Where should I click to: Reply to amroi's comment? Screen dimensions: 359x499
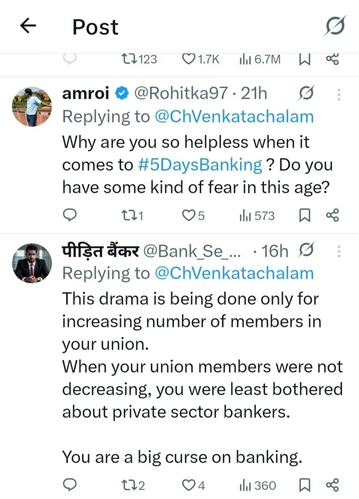(x=70, y=215)
